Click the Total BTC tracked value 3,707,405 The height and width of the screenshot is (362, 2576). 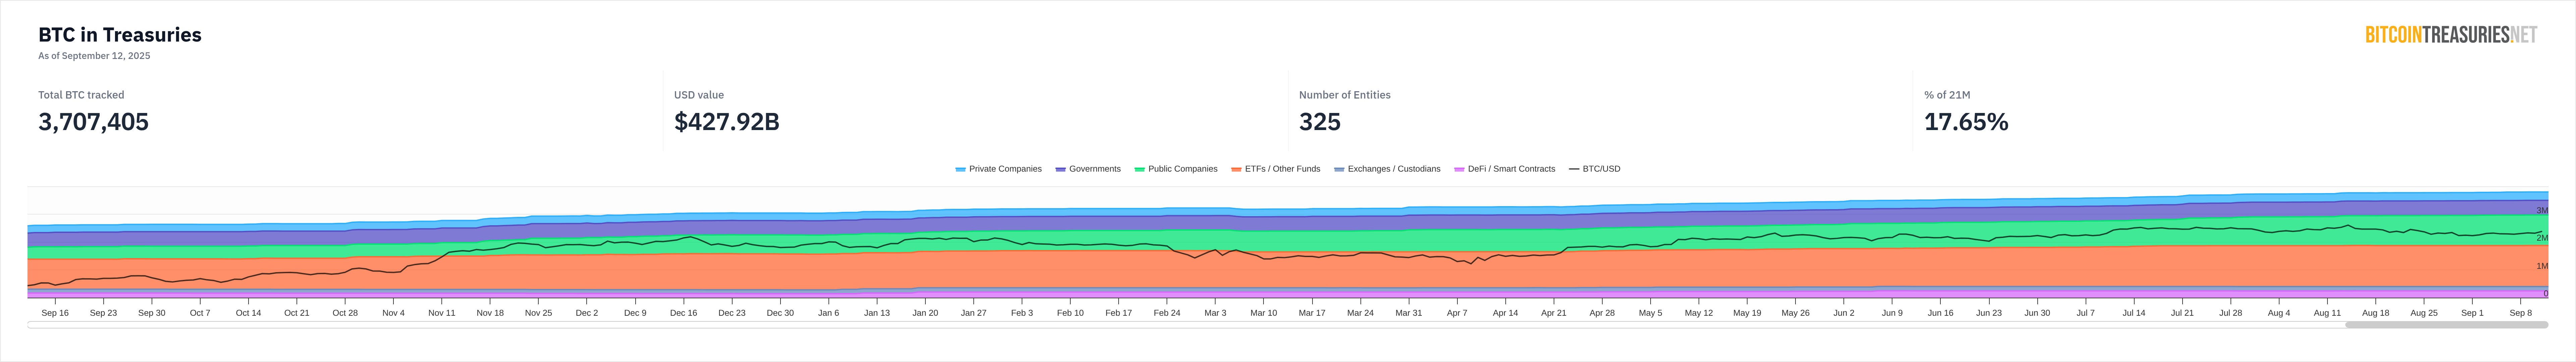coord(93,122)
